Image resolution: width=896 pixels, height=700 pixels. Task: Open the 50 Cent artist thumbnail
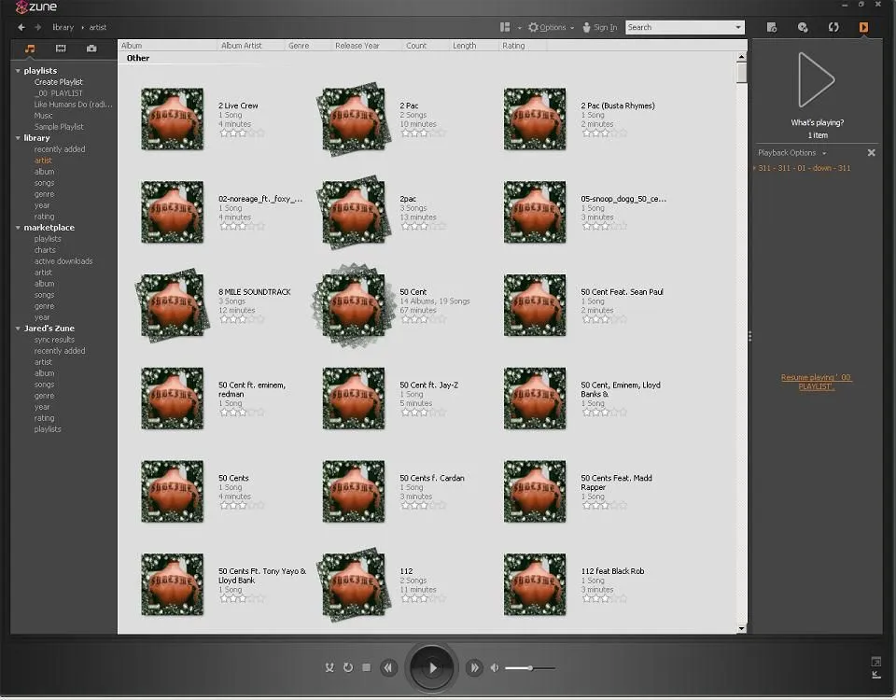(x=354, y=305)
